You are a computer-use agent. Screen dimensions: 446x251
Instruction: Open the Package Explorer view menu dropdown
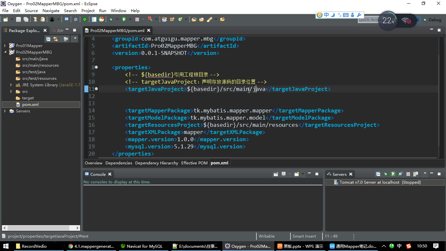[75, 39]
